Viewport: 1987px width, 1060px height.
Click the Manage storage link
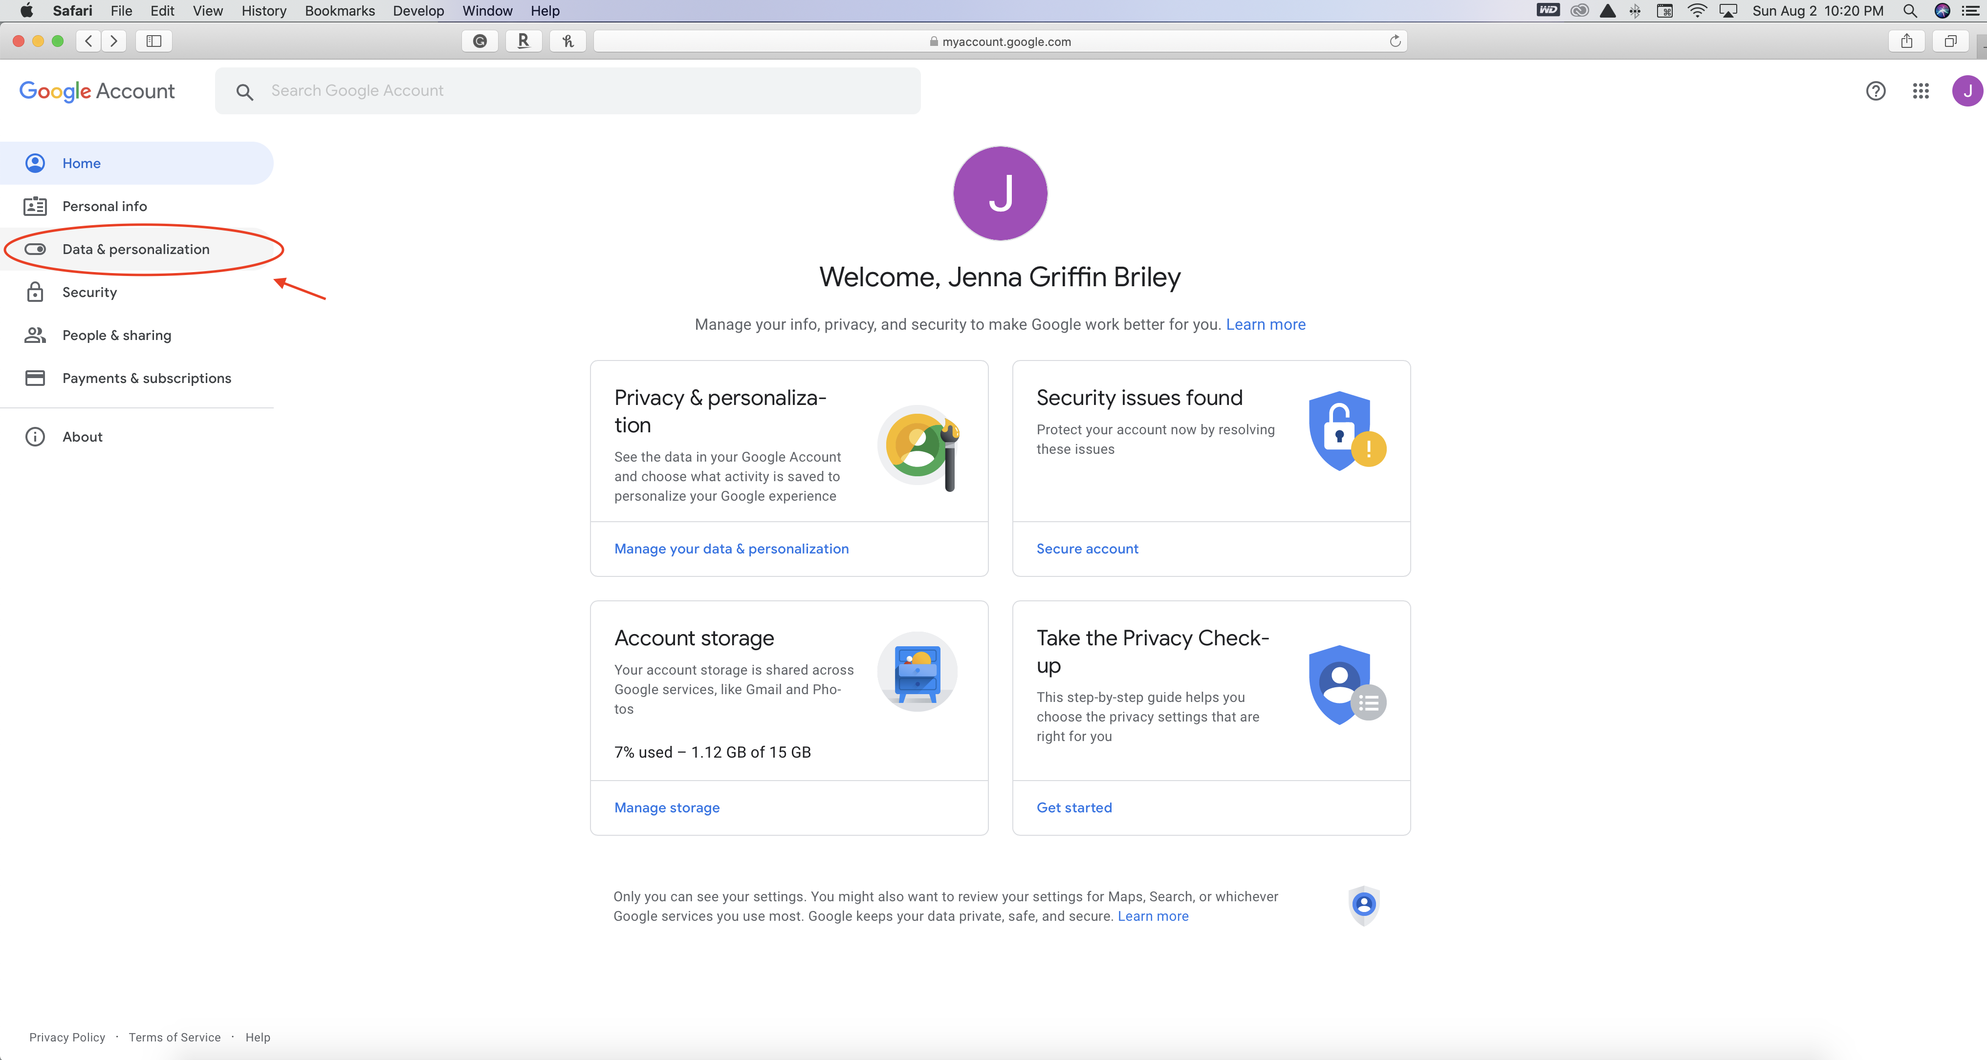(666, 808)
